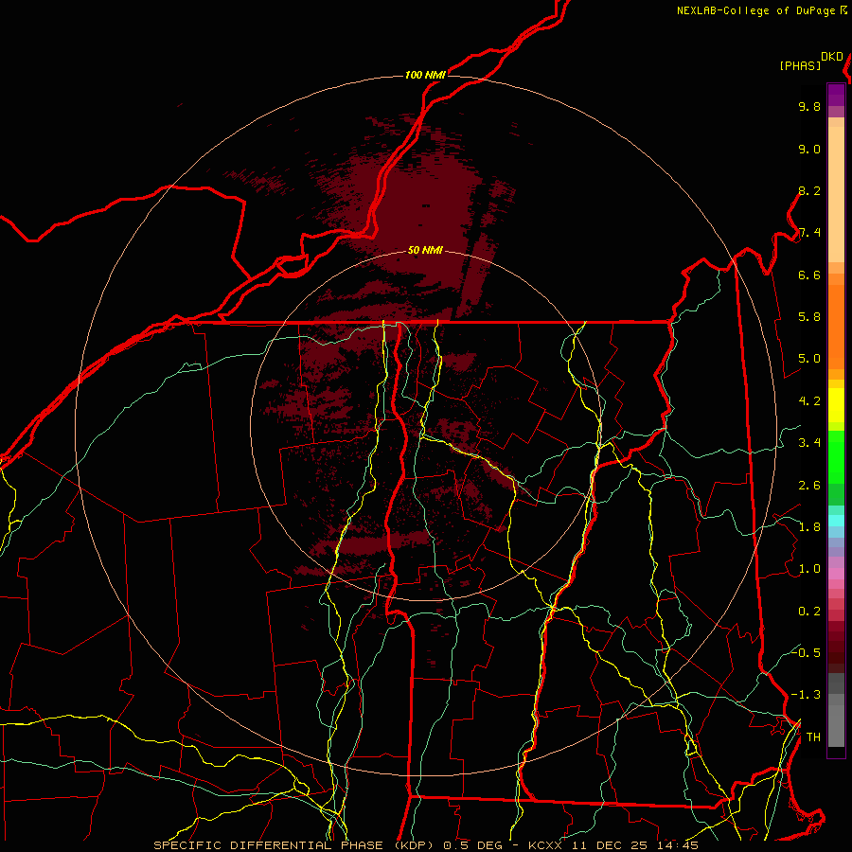
Task: Click the NEXLAB-College of DuPage credit text
Action: click(755, 10)
